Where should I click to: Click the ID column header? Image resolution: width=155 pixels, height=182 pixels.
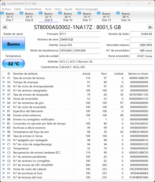click(x=8, y=74)
